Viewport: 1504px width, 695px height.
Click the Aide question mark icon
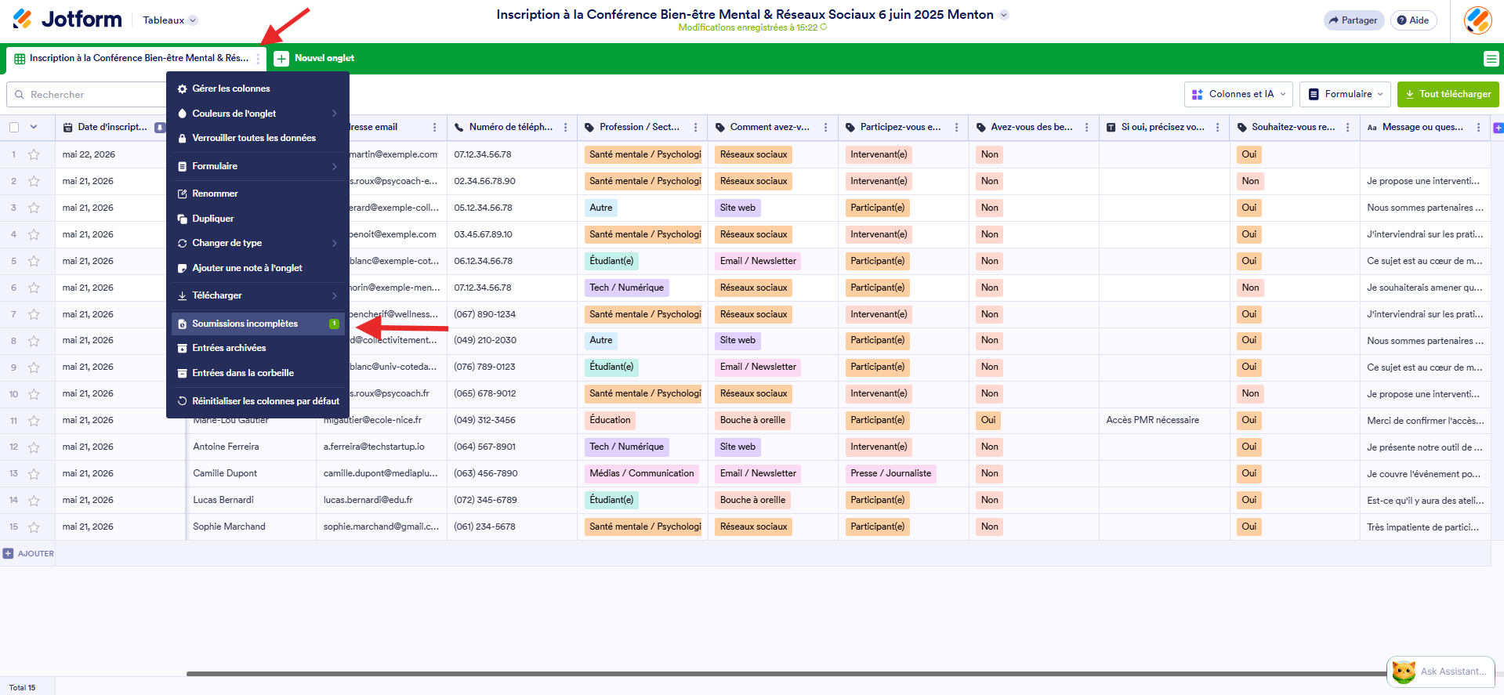coord(1401,20)
